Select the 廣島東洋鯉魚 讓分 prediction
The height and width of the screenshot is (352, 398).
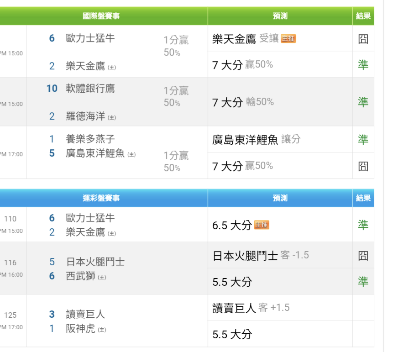pyautogui.click(x=257, y=139)
